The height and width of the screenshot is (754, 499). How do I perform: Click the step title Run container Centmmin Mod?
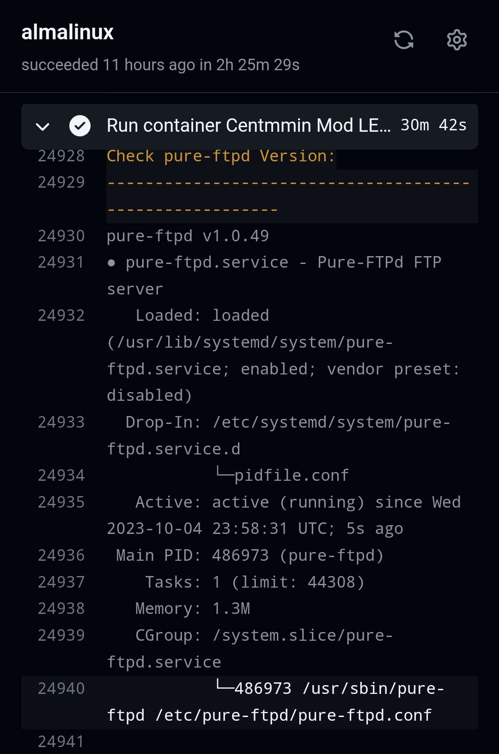[249, 126]
